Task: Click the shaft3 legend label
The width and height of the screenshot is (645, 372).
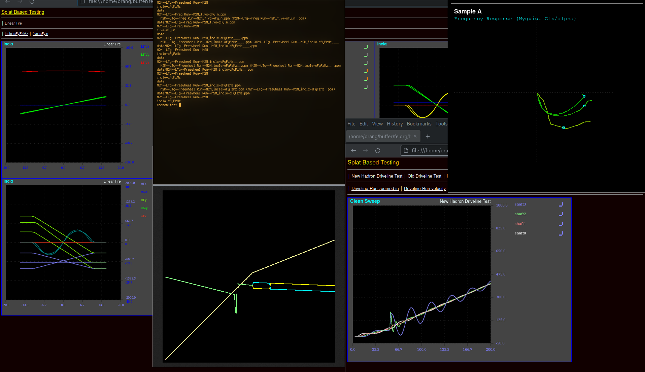Action: click(520, 204)
